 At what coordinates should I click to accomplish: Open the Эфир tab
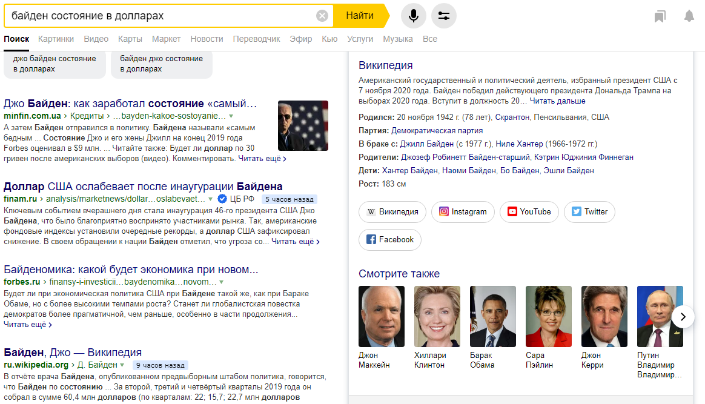point(300,39)
